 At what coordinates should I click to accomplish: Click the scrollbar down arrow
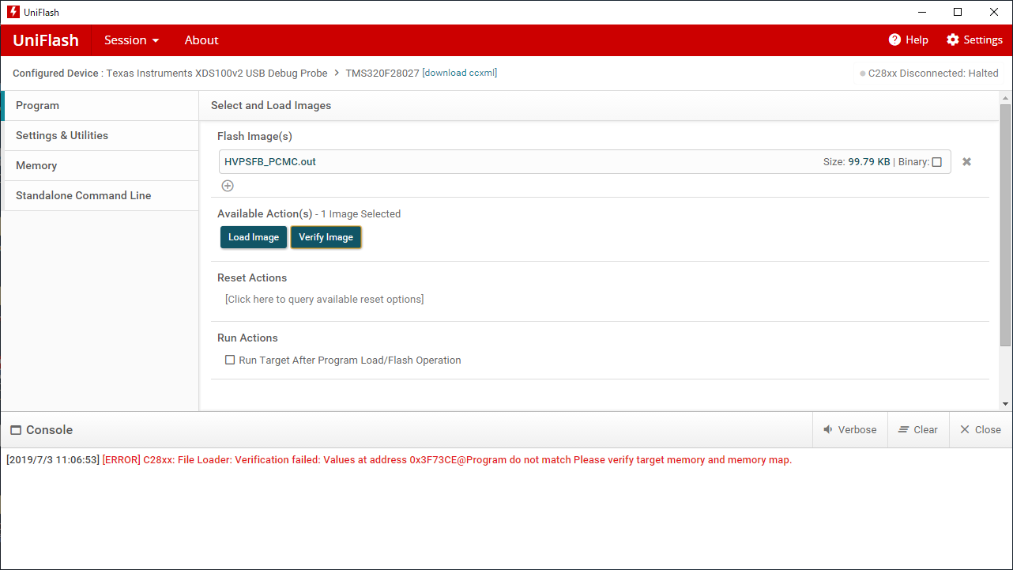click(x=1005, y=404)
